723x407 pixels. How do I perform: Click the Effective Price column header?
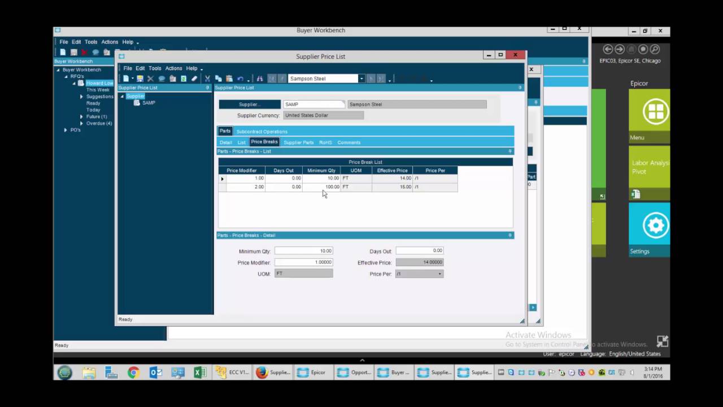pos(392,170)
